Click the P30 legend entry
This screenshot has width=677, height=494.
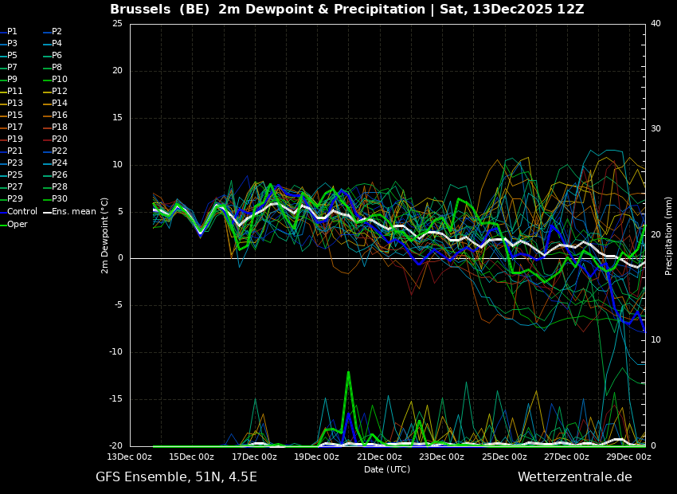click(56, 198)
